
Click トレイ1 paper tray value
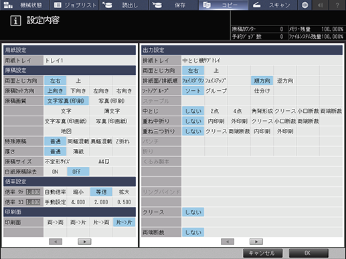90,60
